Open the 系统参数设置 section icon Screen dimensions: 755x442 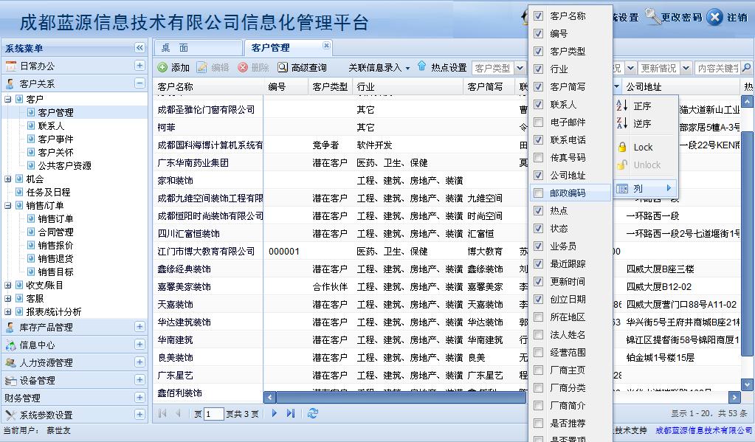10,415
